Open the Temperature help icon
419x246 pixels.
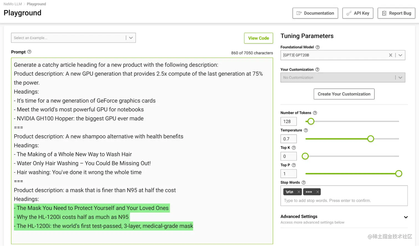tap(306, 130)
